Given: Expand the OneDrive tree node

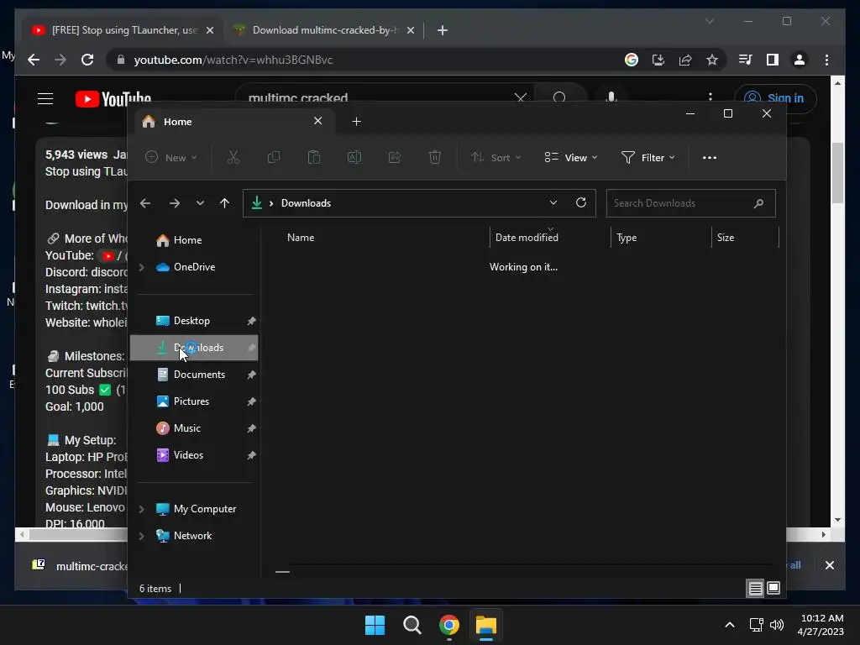Looking at the screenshot, I should coord(141,267).
